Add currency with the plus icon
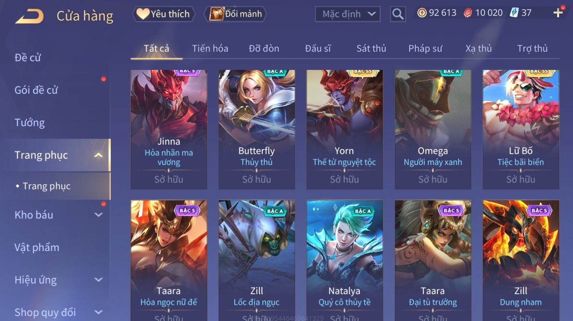 pyautogui.click(x=558, y=13)
